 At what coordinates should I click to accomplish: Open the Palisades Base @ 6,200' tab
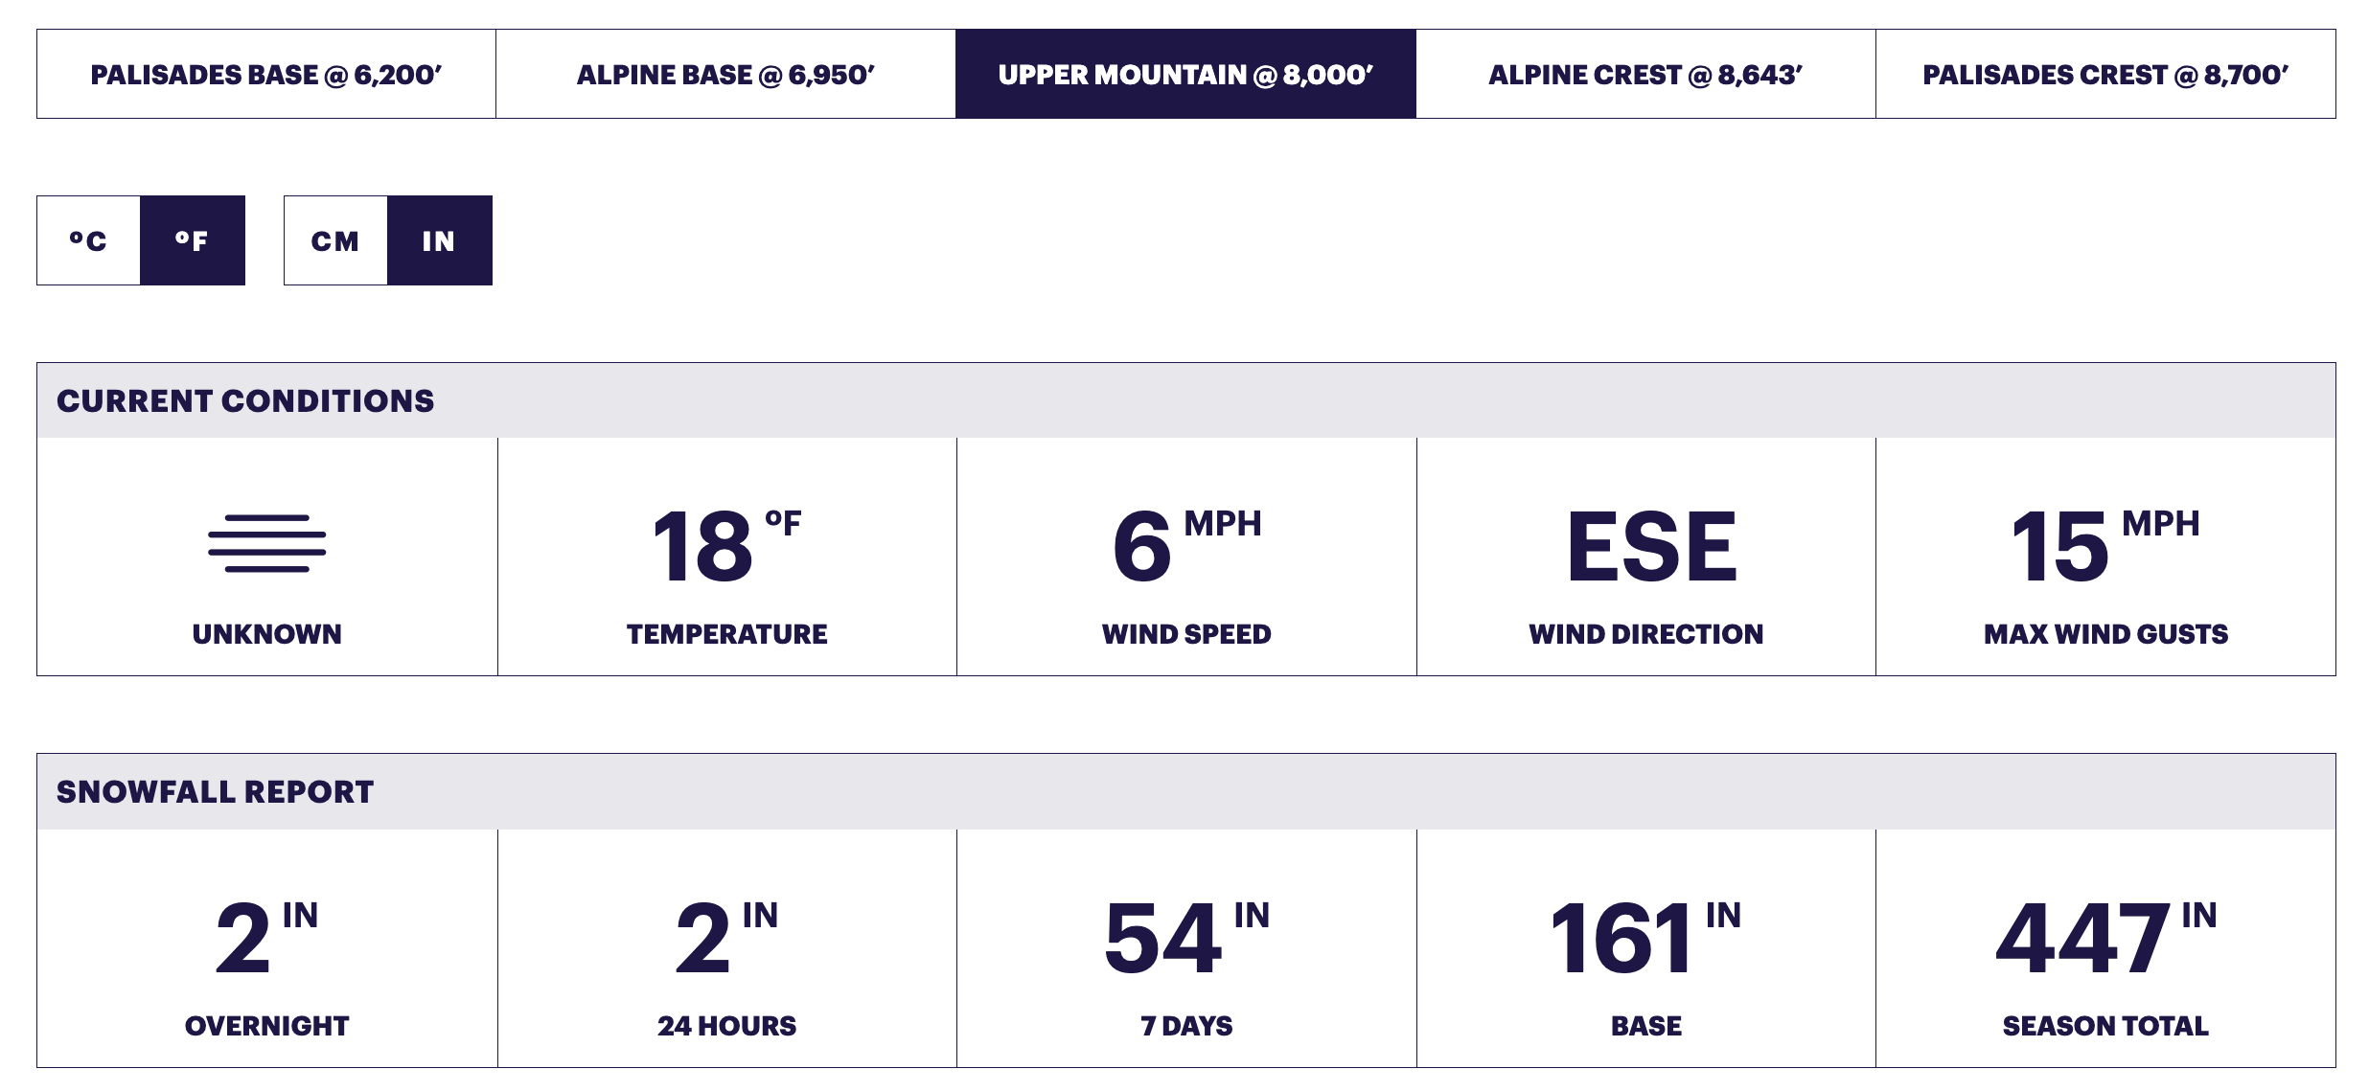pos(266,74)
